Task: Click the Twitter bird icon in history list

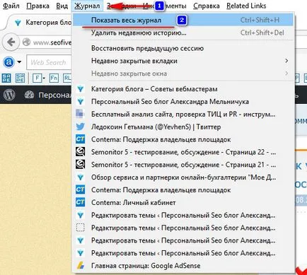Action: [80, 127]
